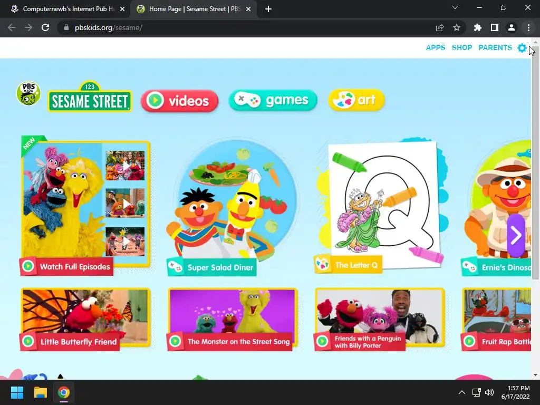Share this page via the share icon
540x405 pixels.
pyautogui.click(x=440, y=27)
